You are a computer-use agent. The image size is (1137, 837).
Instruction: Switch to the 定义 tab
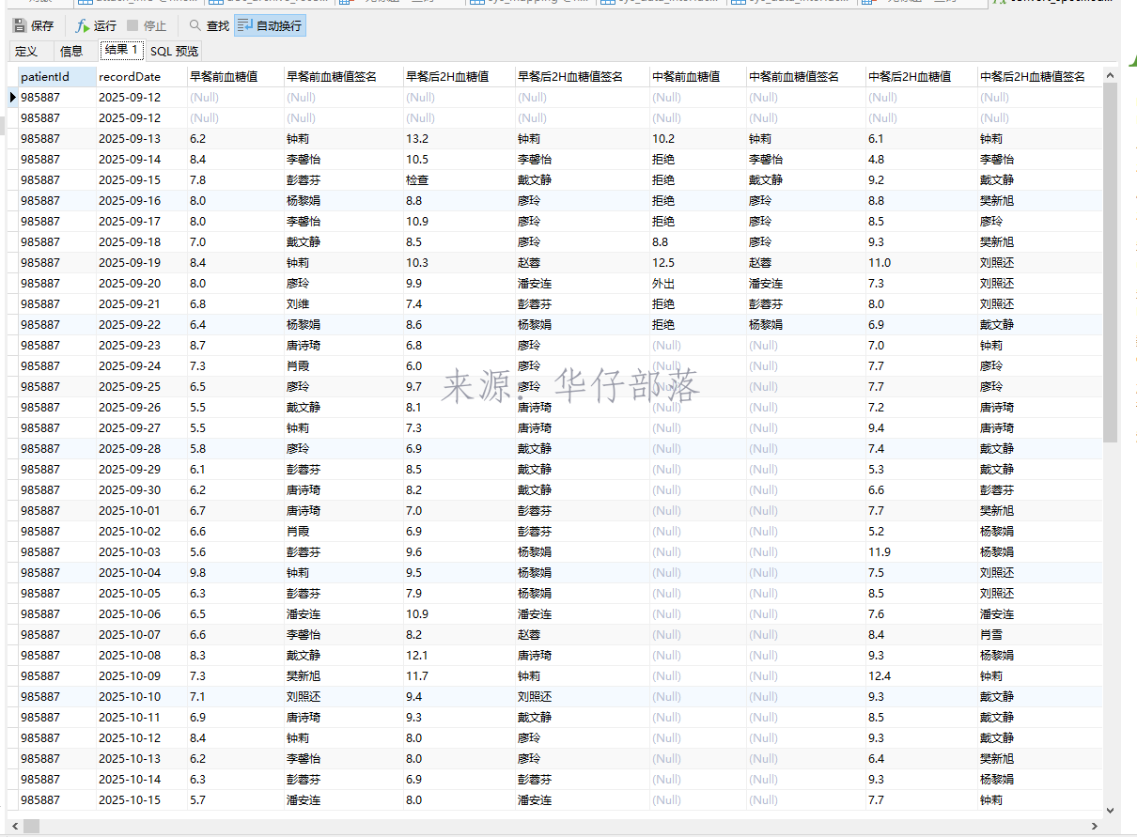tap(27, 52)
